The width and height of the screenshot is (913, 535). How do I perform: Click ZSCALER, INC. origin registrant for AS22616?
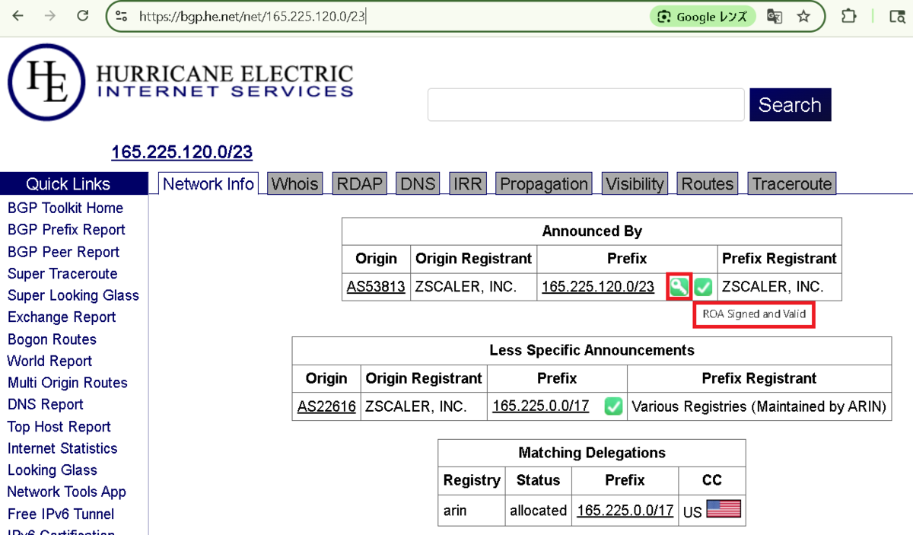click(x=424, y=406)
